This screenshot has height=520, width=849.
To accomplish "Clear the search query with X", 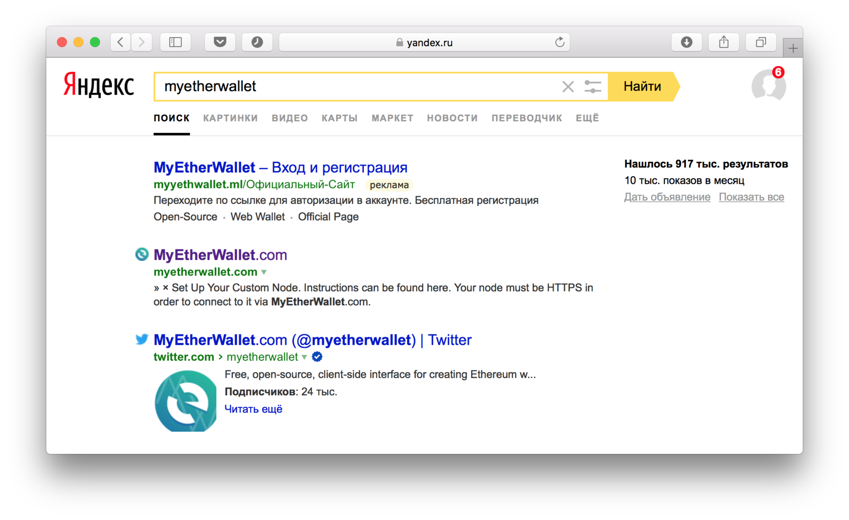I will [568, 87].
